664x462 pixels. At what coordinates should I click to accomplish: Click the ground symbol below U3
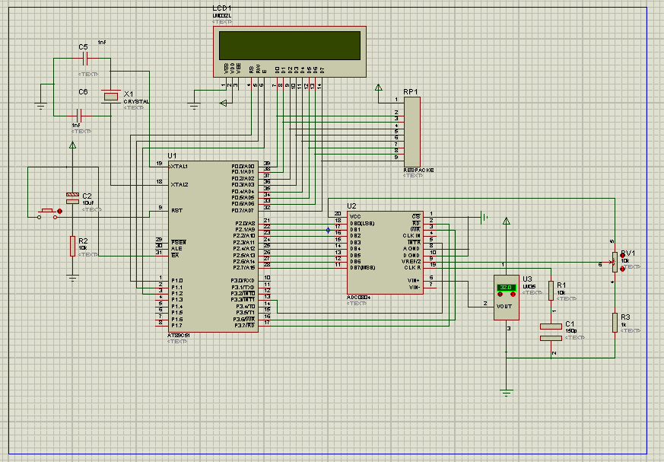click(x=506, y=393)
